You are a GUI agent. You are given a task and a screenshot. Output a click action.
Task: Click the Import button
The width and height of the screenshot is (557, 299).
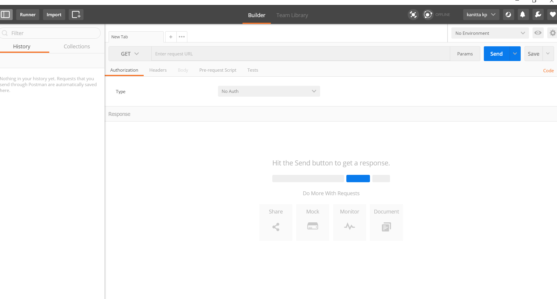pyautogui.click(x=54, y=14)
